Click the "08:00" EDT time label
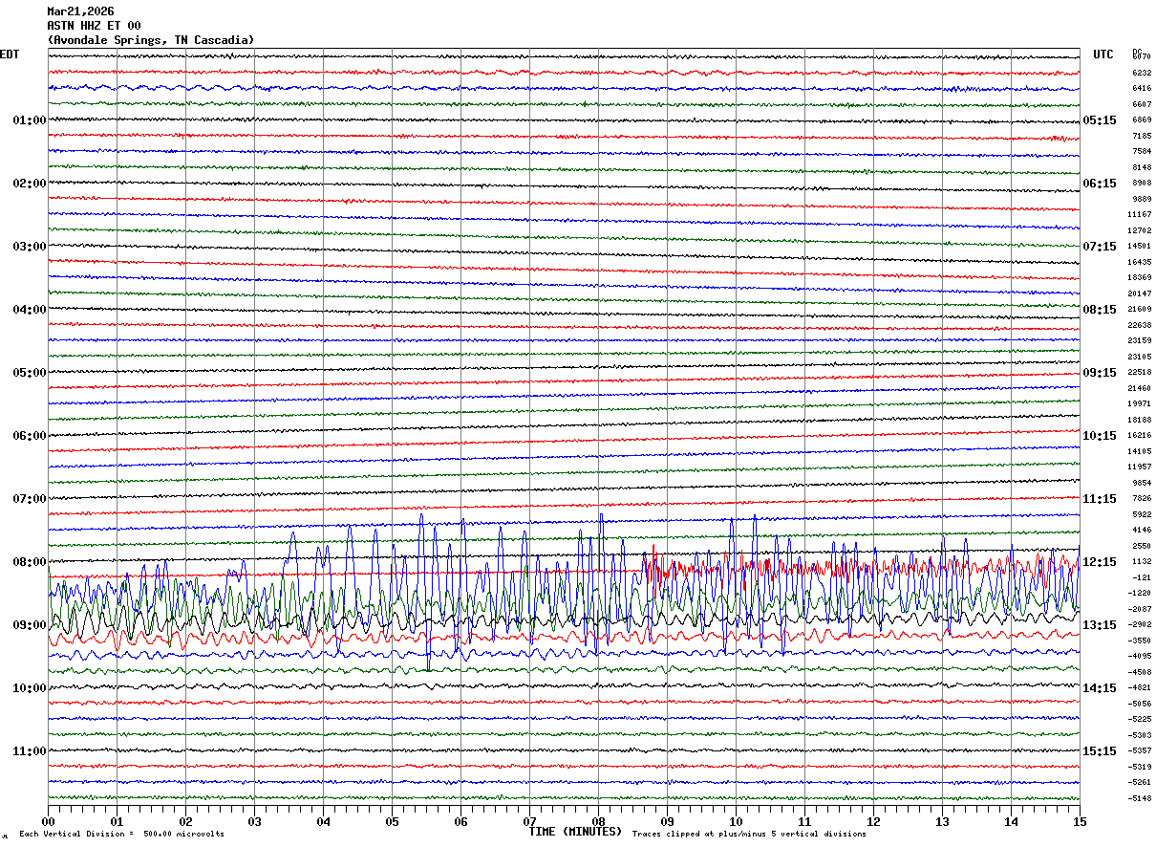The image size is (1156, 847). 30,562
